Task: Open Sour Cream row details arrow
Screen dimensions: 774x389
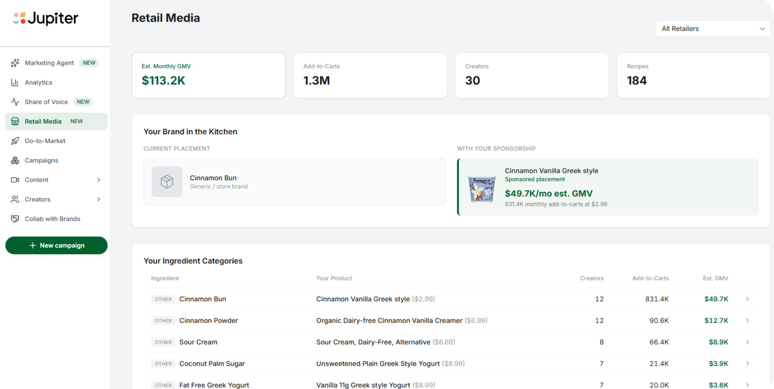Action: pyautogui.click(x=747, y=342)
